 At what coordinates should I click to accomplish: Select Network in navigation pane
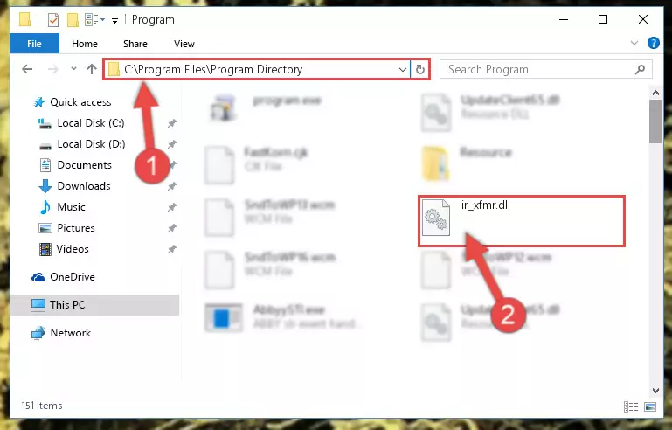tap(70, 333)
